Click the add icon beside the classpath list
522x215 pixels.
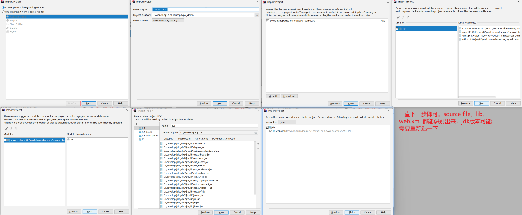coord(258,144)
